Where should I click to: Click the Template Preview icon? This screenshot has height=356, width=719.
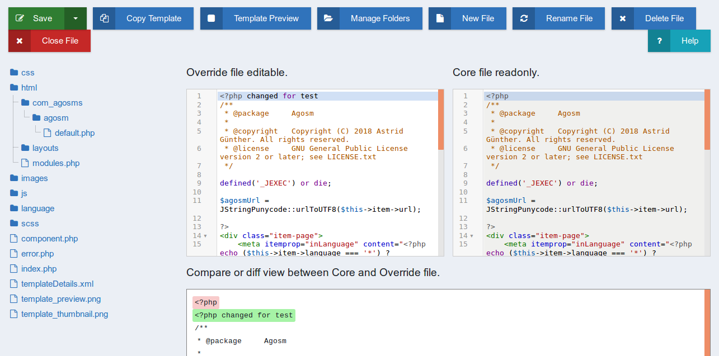[x=212, y=18]
